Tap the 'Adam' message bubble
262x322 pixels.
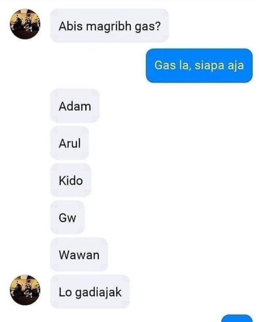click(75, 106)
